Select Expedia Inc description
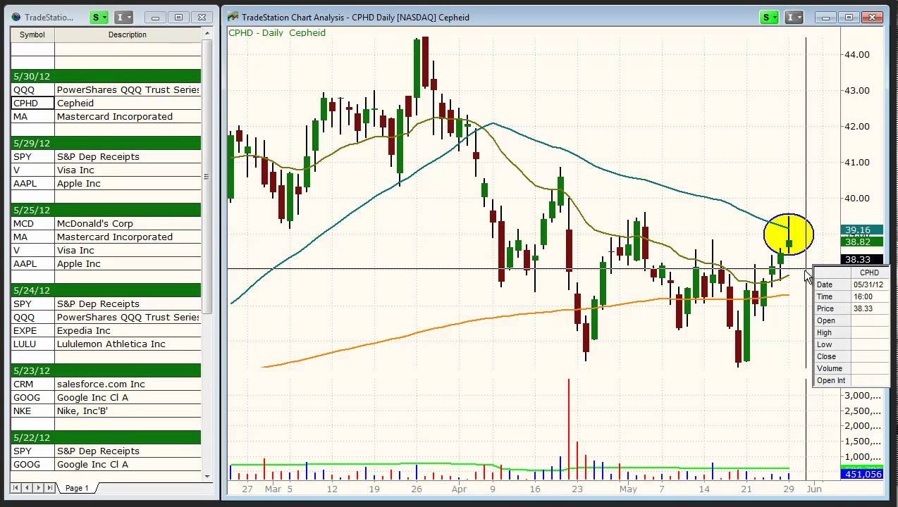Image resolution: width=898 pixels, height=507 pixels. coord(128,330)
